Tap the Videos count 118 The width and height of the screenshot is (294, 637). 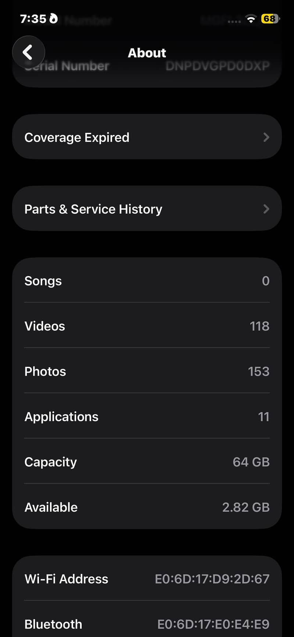point(259,326)
